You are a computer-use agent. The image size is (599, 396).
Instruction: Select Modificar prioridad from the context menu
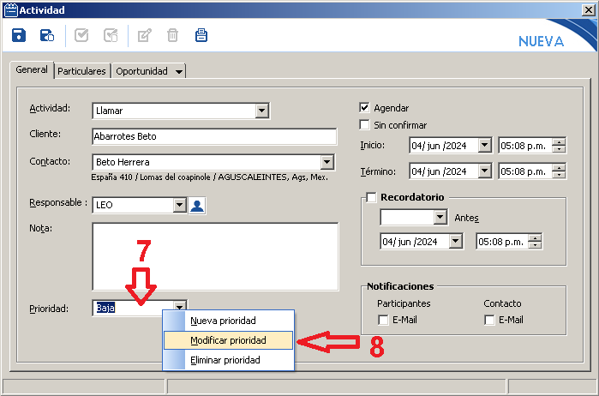pyautogui.click(x=228, y=340)
